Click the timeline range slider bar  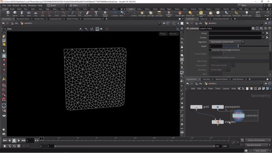[x=135, y=146]
